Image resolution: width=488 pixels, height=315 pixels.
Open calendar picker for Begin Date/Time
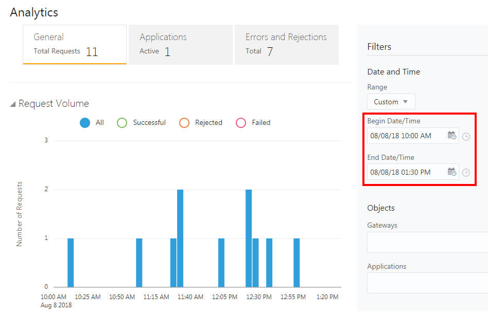click(x=451, y=136)
